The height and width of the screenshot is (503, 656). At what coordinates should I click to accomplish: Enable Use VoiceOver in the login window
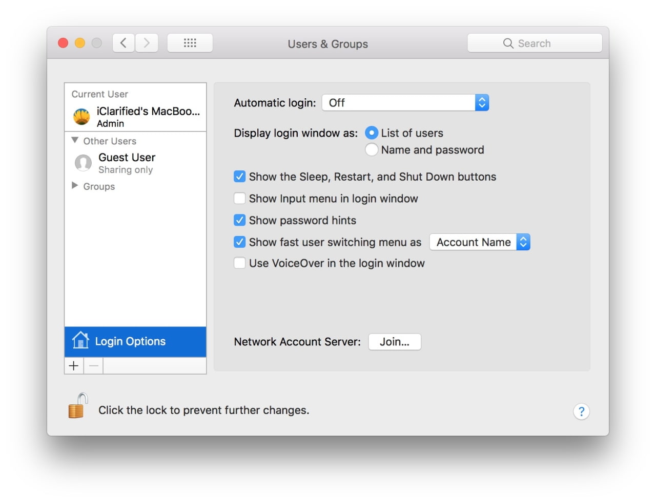click(x=239, y=263)
